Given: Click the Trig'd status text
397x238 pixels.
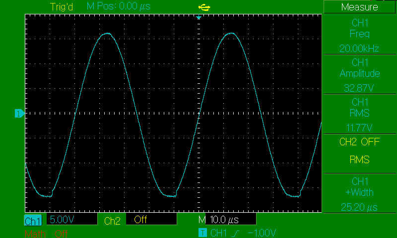Looking at the screenshot, I should tap(62, 7).
